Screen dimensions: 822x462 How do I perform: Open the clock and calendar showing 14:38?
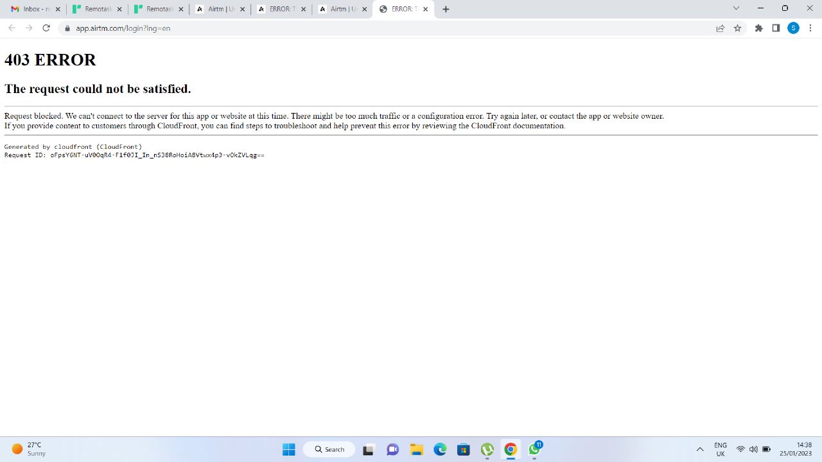coord(796,449)
